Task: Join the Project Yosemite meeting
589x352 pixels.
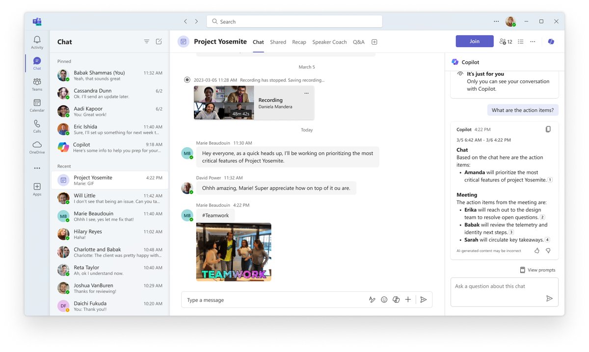Action: [x=474, y=41]
